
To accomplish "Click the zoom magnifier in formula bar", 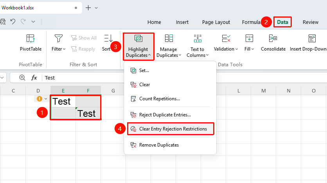I will 22,78.
